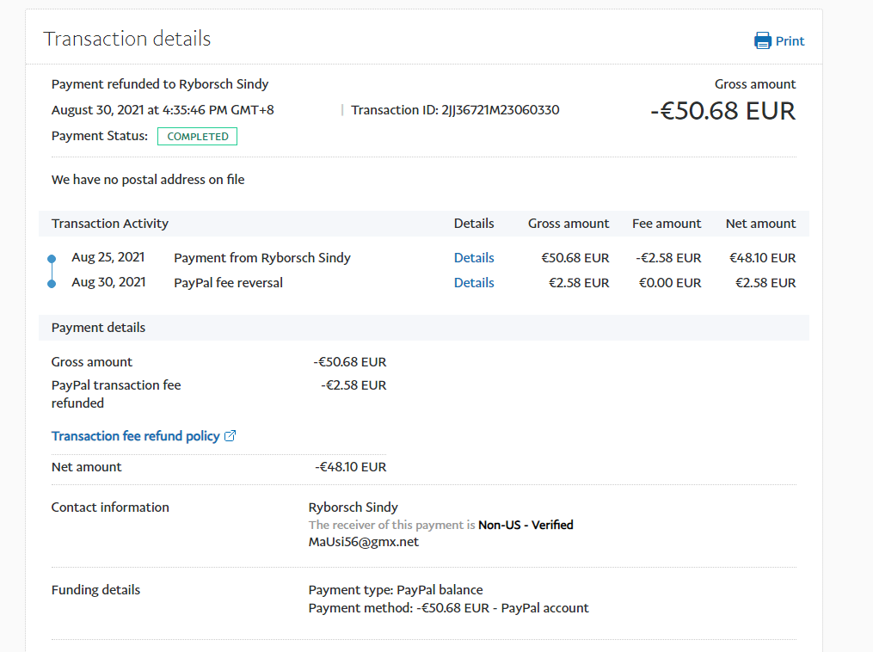Click the Payment details section header

[98, 328]
